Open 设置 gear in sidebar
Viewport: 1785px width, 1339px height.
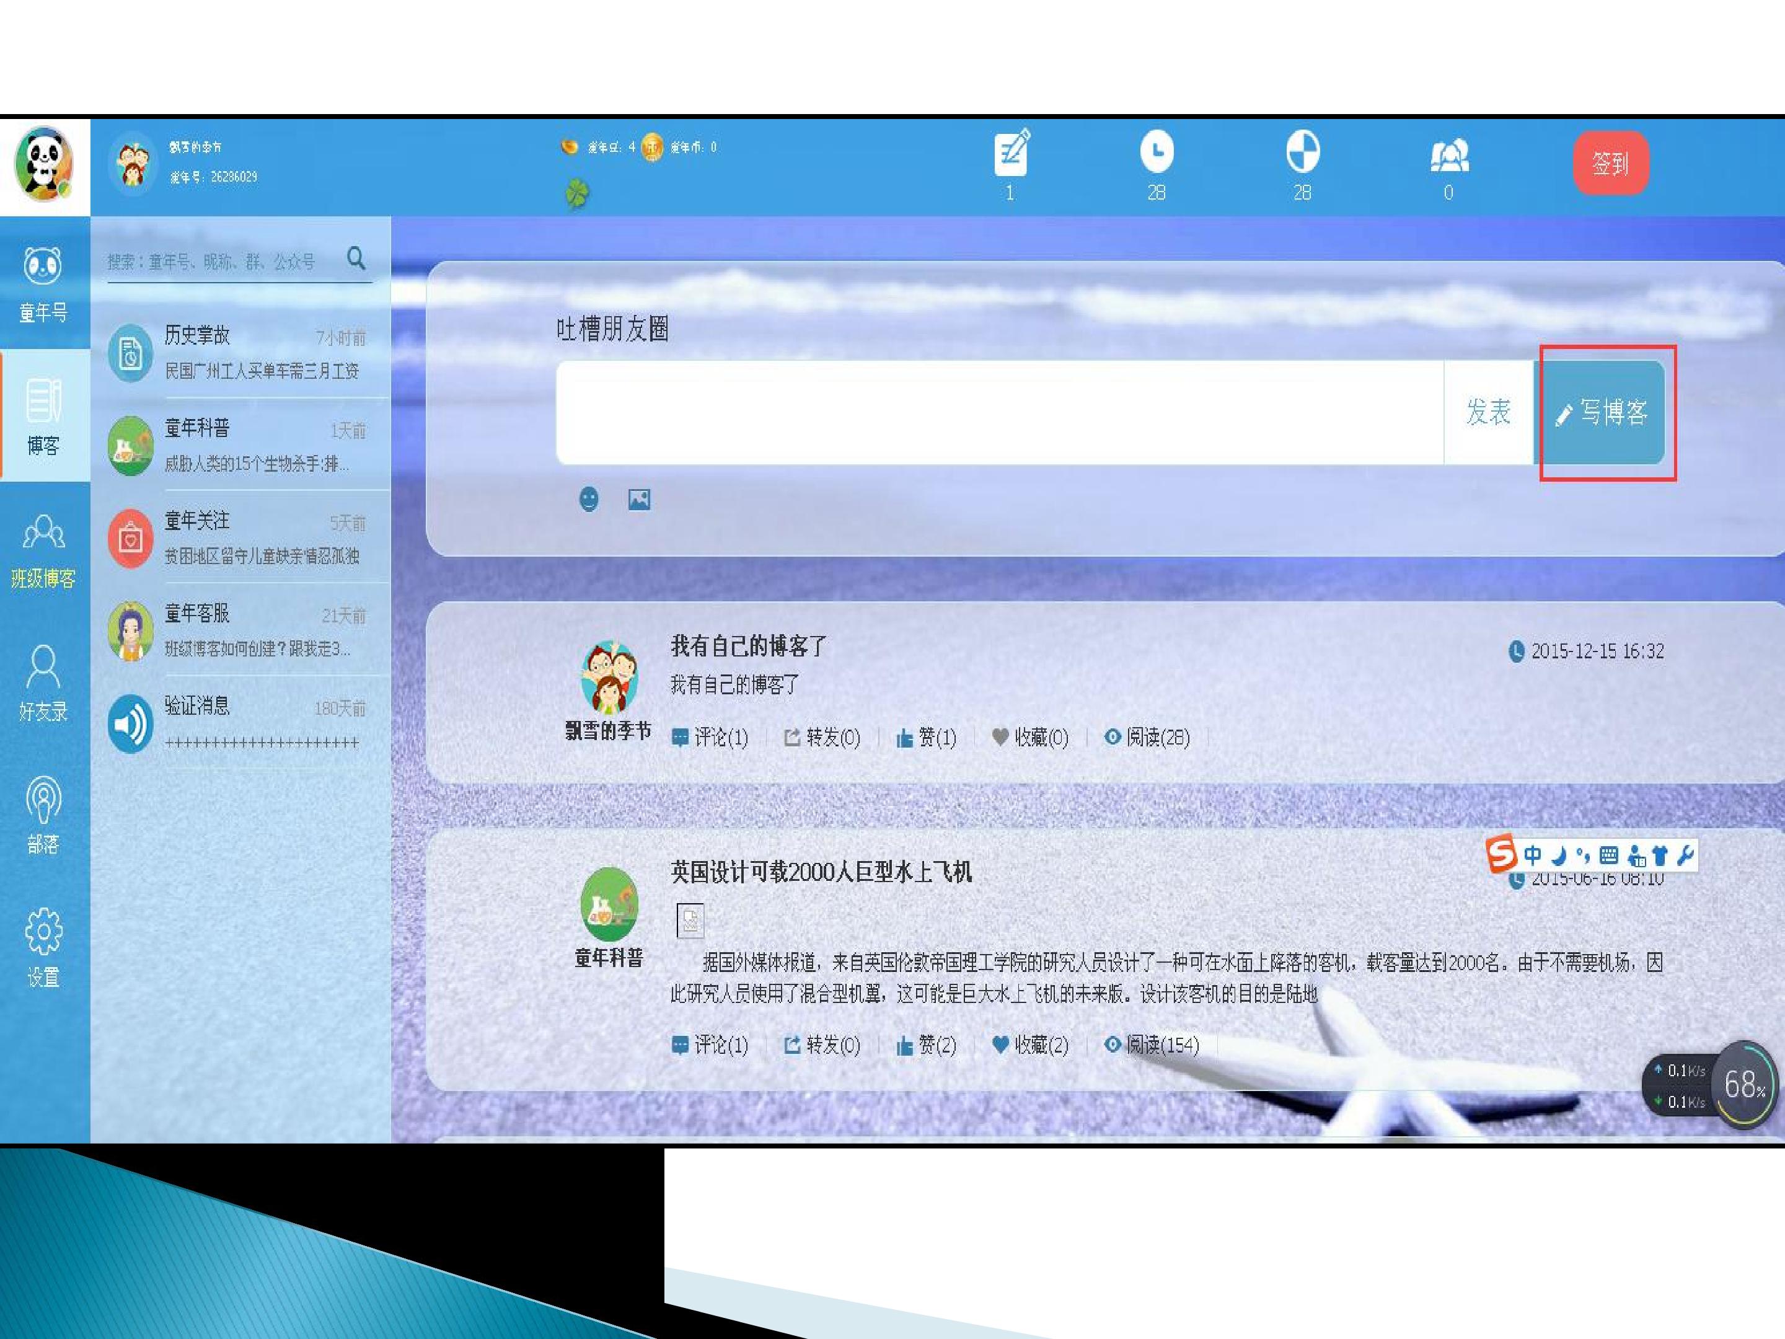tap(43, 948)
